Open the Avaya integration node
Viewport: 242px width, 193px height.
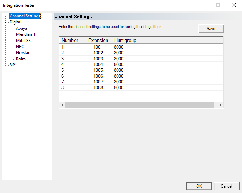21,28
